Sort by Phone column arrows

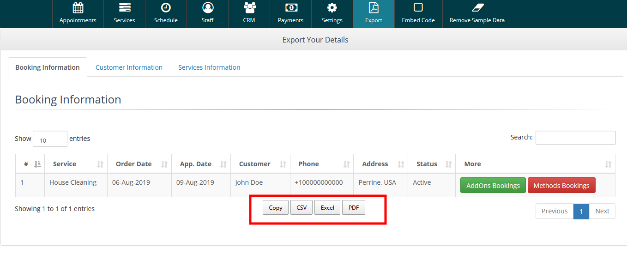[346, 164]
